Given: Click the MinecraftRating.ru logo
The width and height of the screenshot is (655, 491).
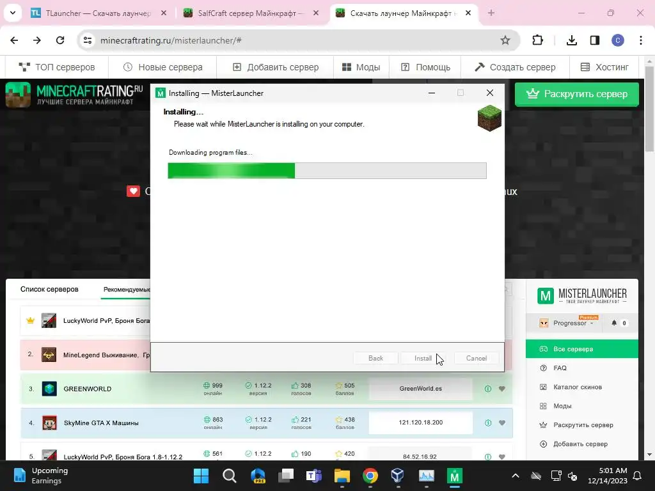Looking at the screenshot, I should 74,95.
